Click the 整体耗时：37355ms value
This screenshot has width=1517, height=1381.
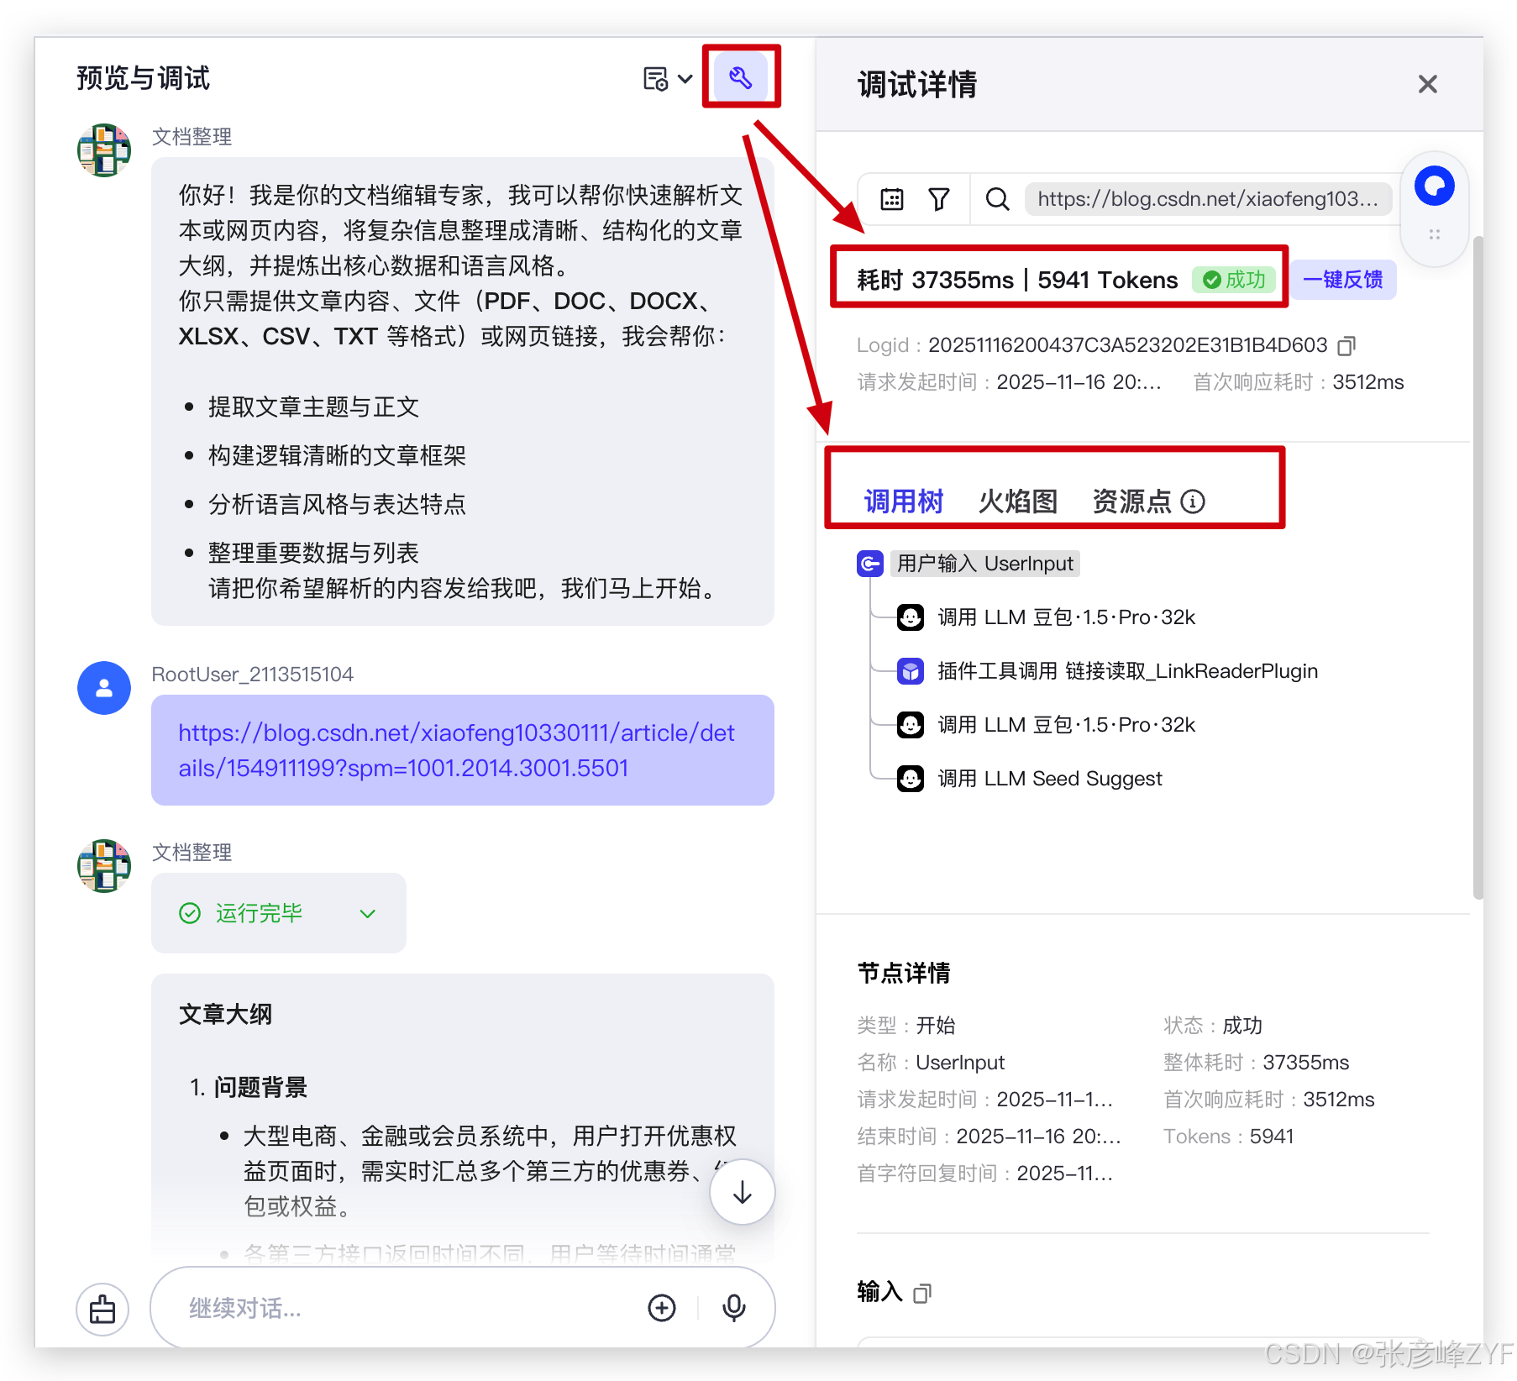[1256, 1063]
